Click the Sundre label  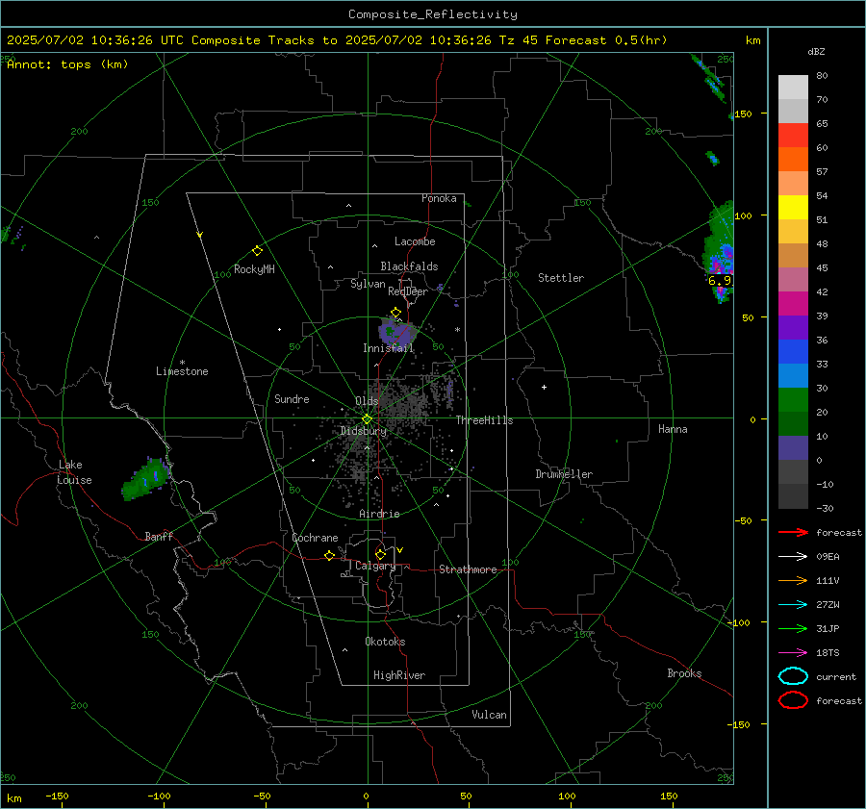click(x=292, y=399)
